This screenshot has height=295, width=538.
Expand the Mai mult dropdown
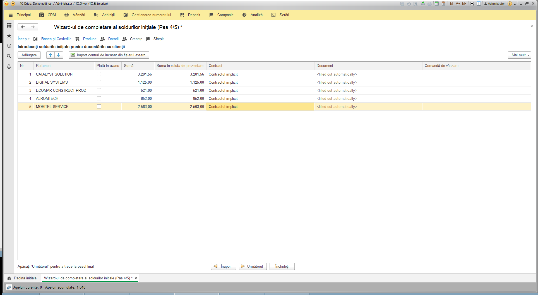tap(519, 55)
